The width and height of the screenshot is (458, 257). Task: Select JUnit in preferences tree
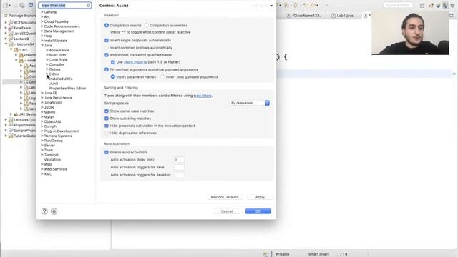[54, 84]
